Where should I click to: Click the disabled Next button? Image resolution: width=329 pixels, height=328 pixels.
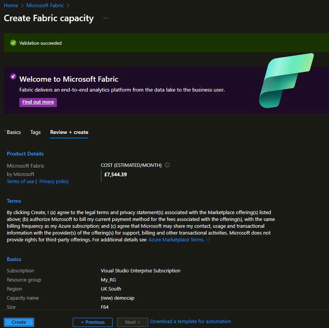pyautogui.click(x=132, y=322)
